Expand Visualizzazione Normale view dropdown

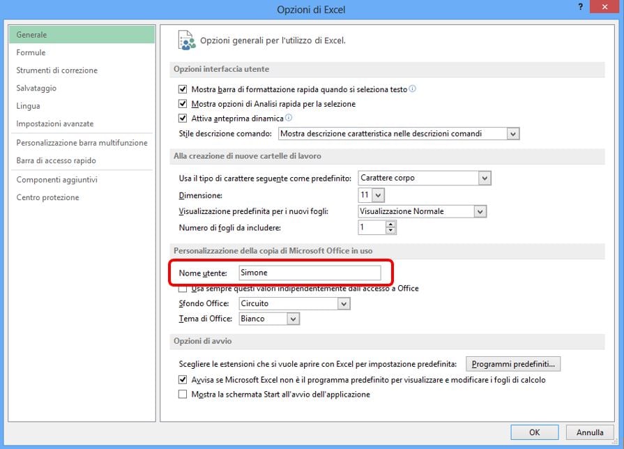[x=480, y=211]
